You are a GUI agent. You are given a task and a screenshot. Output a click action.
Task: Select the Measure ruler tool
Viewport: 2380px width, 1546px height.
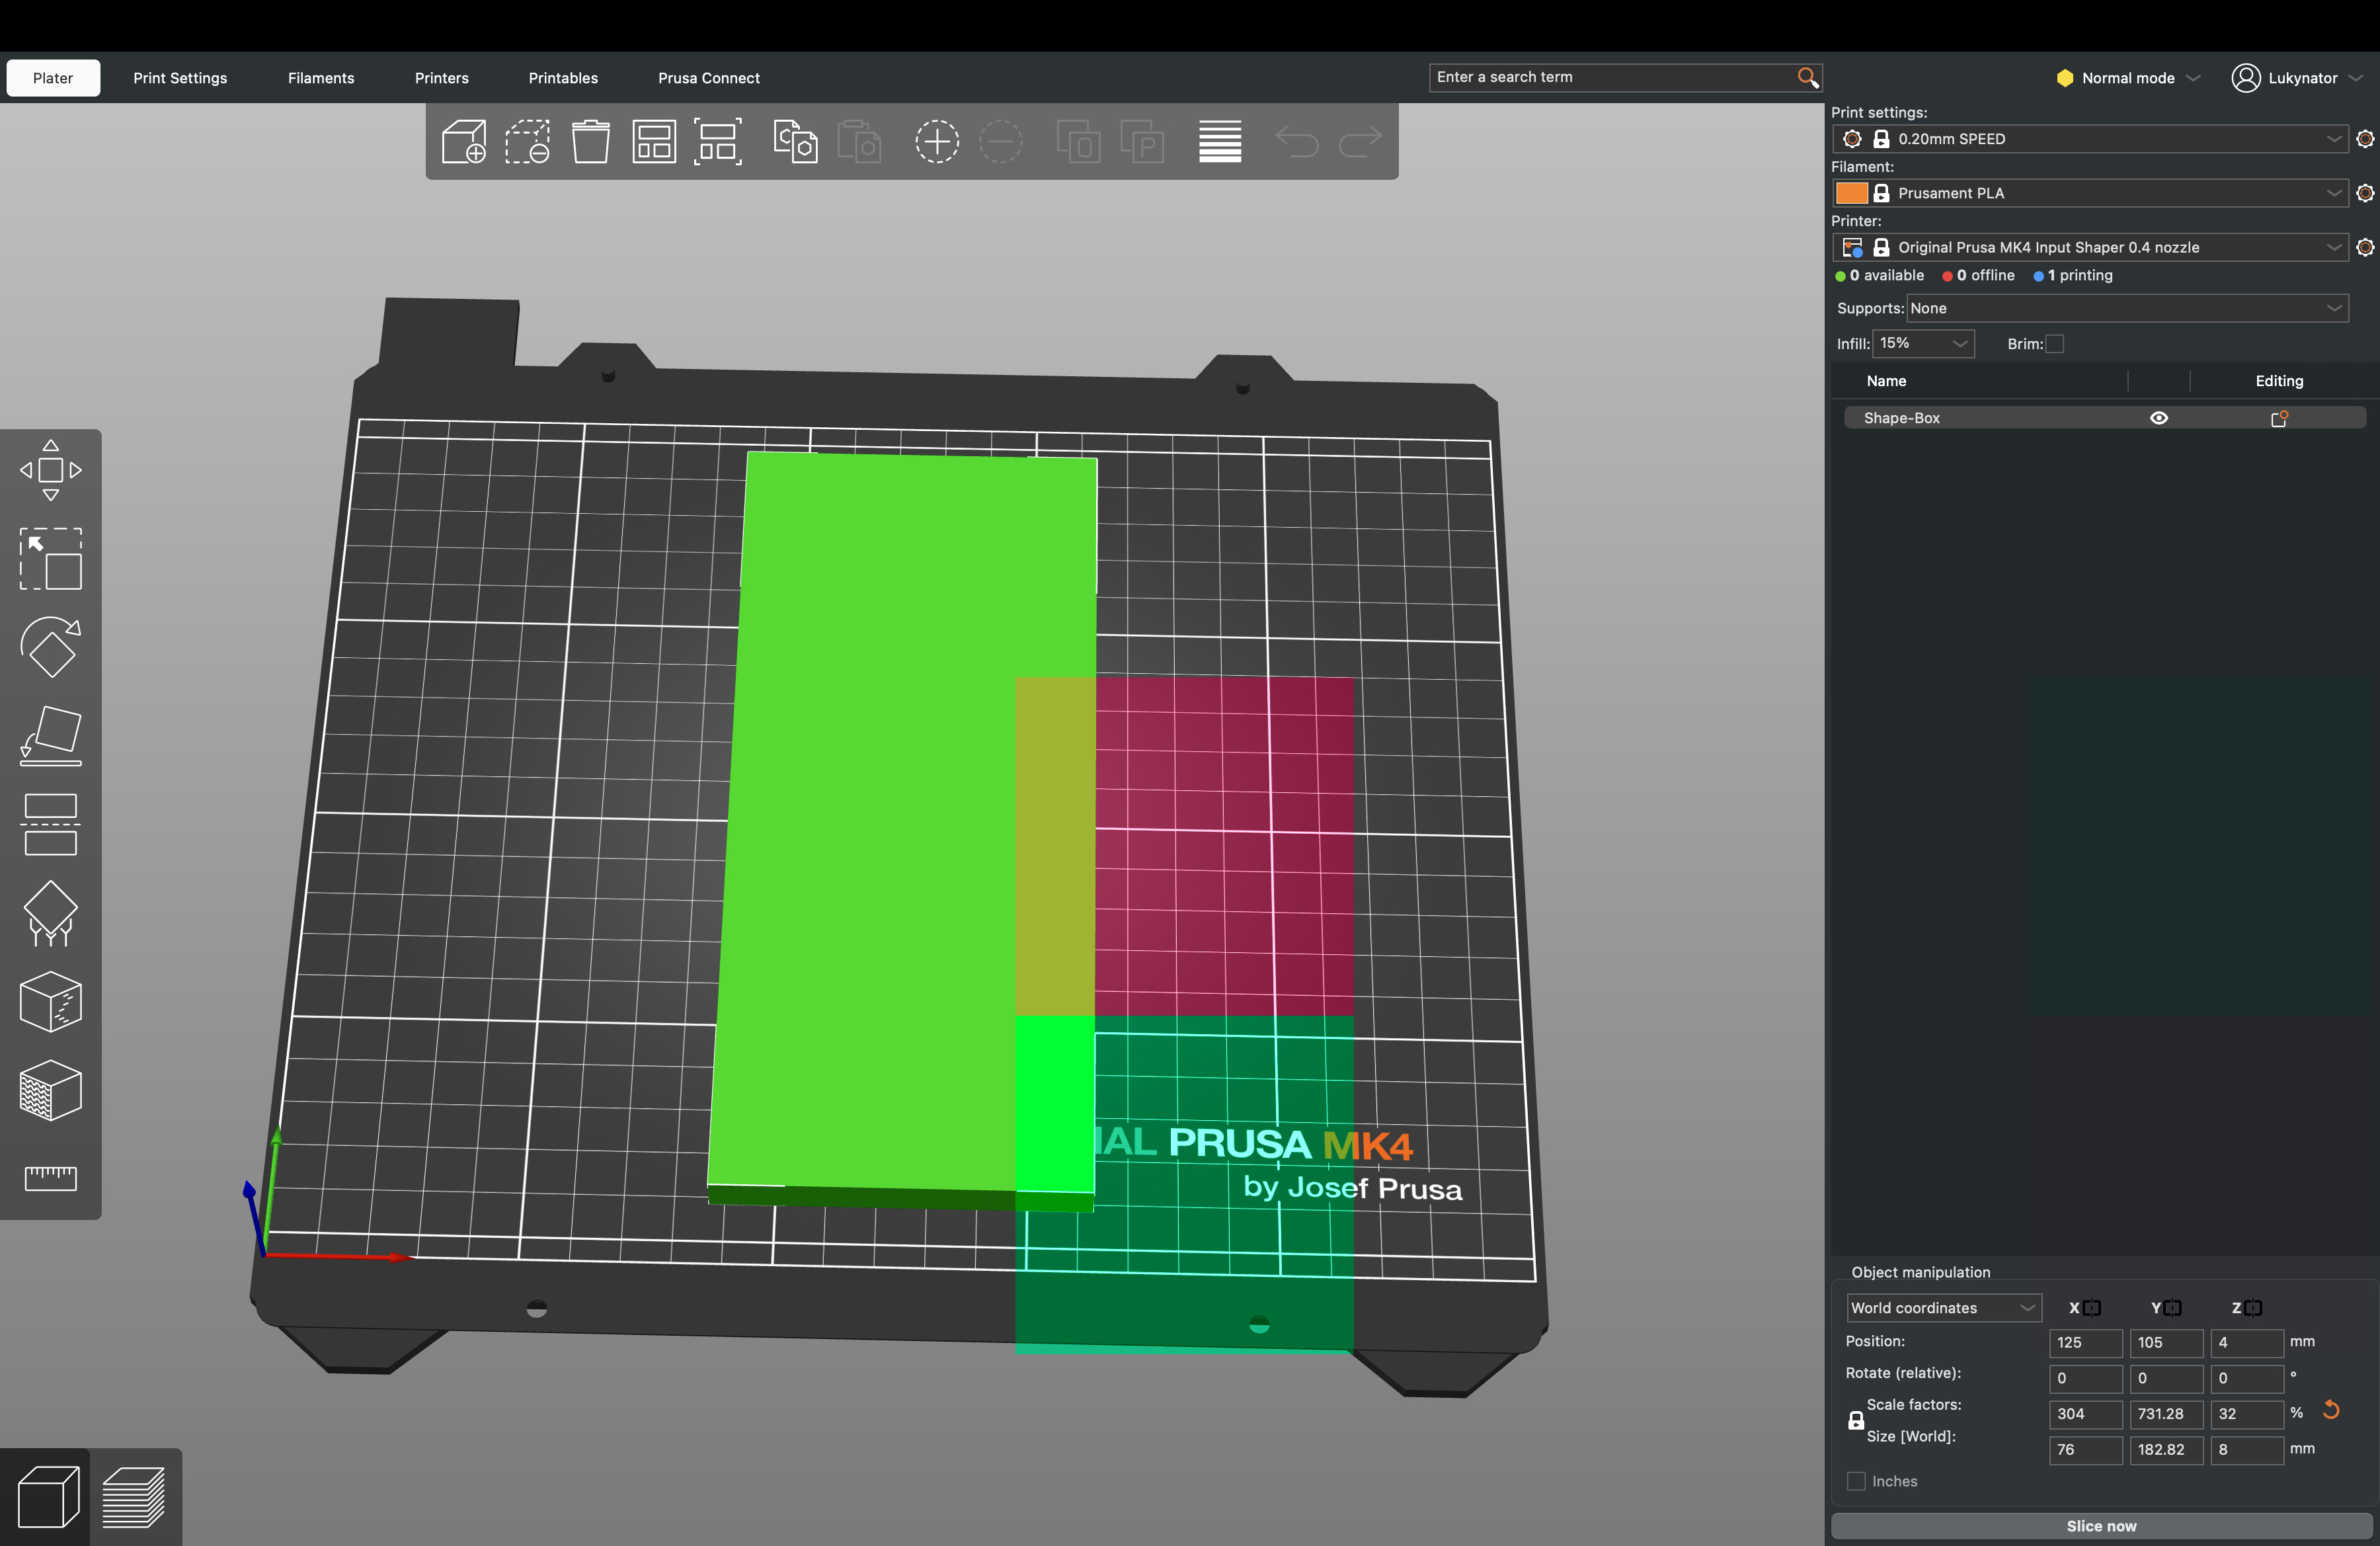pyautogui.click(x=51, y=1178)
